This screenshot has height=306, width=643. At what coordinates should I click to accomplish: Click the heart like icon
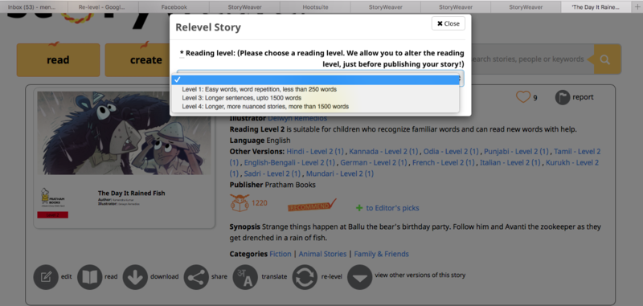pos(523,97)
